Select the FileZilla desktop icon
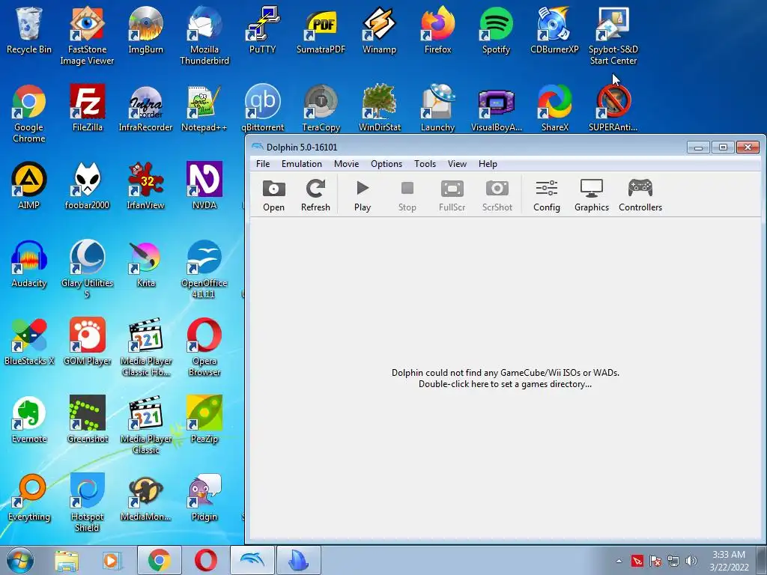 tap(87, 109)
